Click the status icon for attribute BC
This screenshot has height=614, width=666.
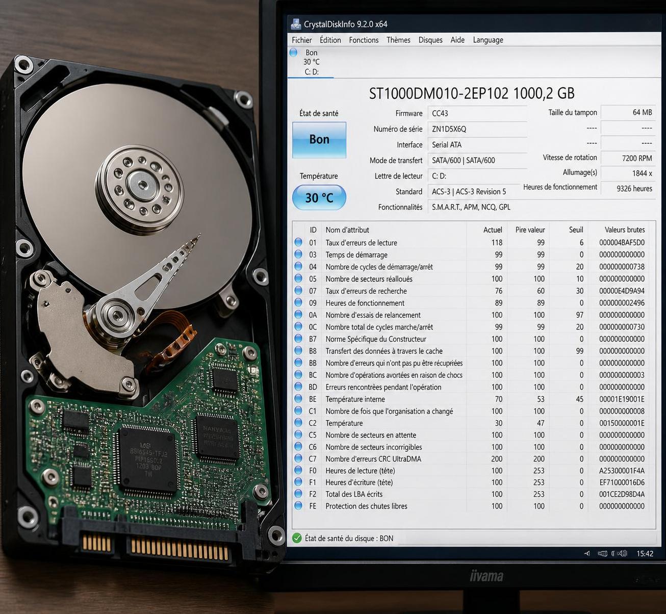298,375
